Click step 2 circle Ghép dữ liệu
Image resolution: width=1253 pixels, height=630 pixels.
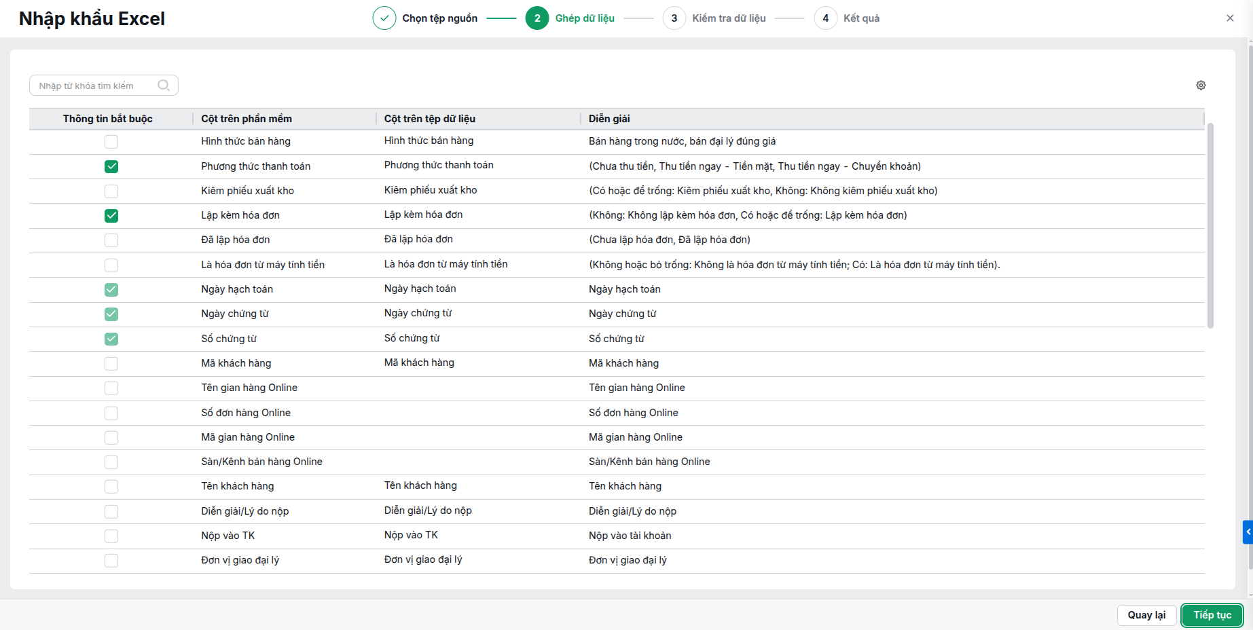pos(537,18)
